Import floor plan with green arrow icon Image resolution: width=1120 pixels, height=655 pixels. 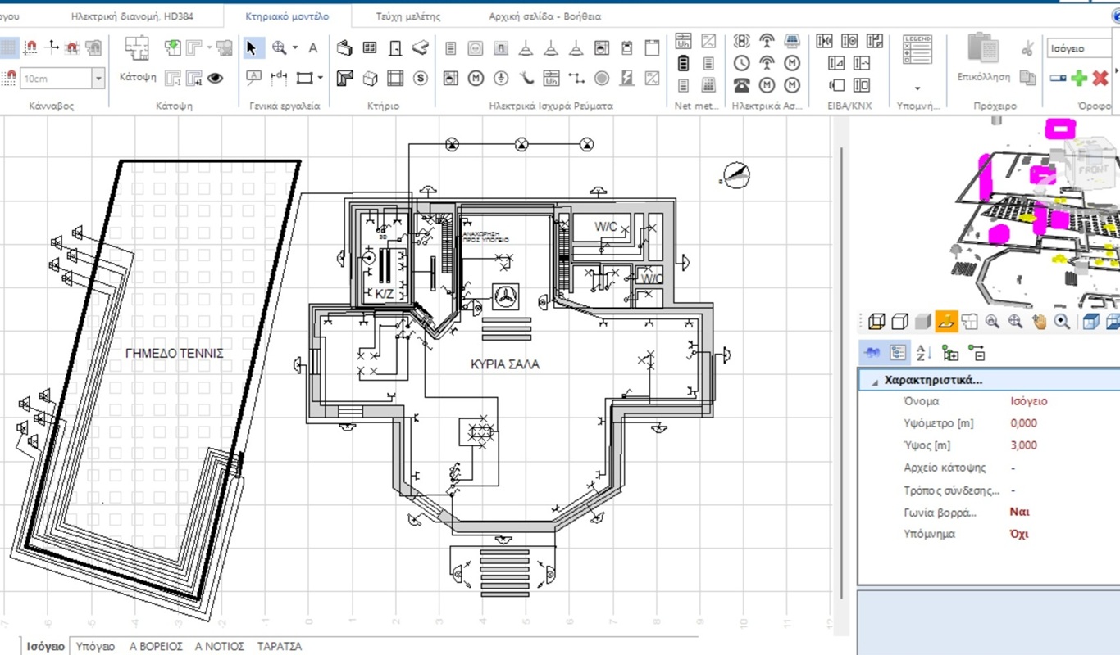[x=173, y=48]
